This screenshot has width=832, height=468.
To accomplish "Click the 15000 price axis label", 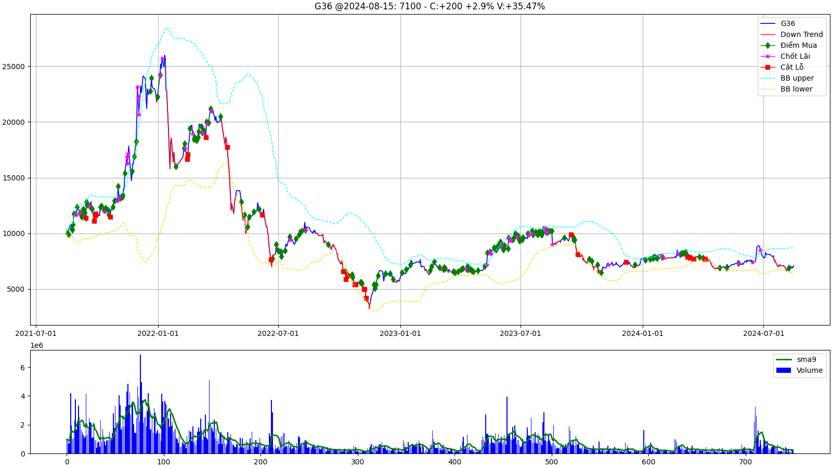I will pos(14,178).
